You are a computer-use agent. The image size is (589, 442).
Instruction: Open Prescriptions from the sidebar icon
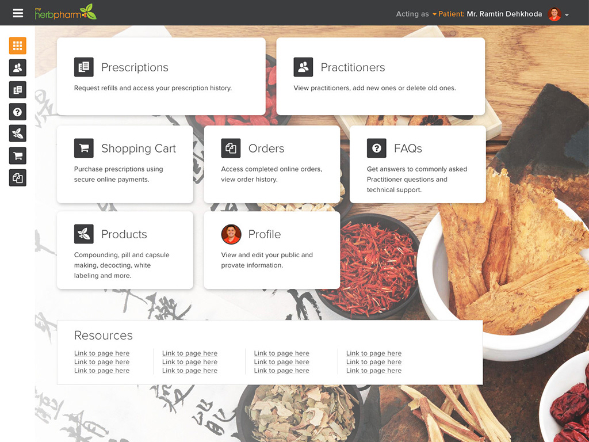[18, 90]
